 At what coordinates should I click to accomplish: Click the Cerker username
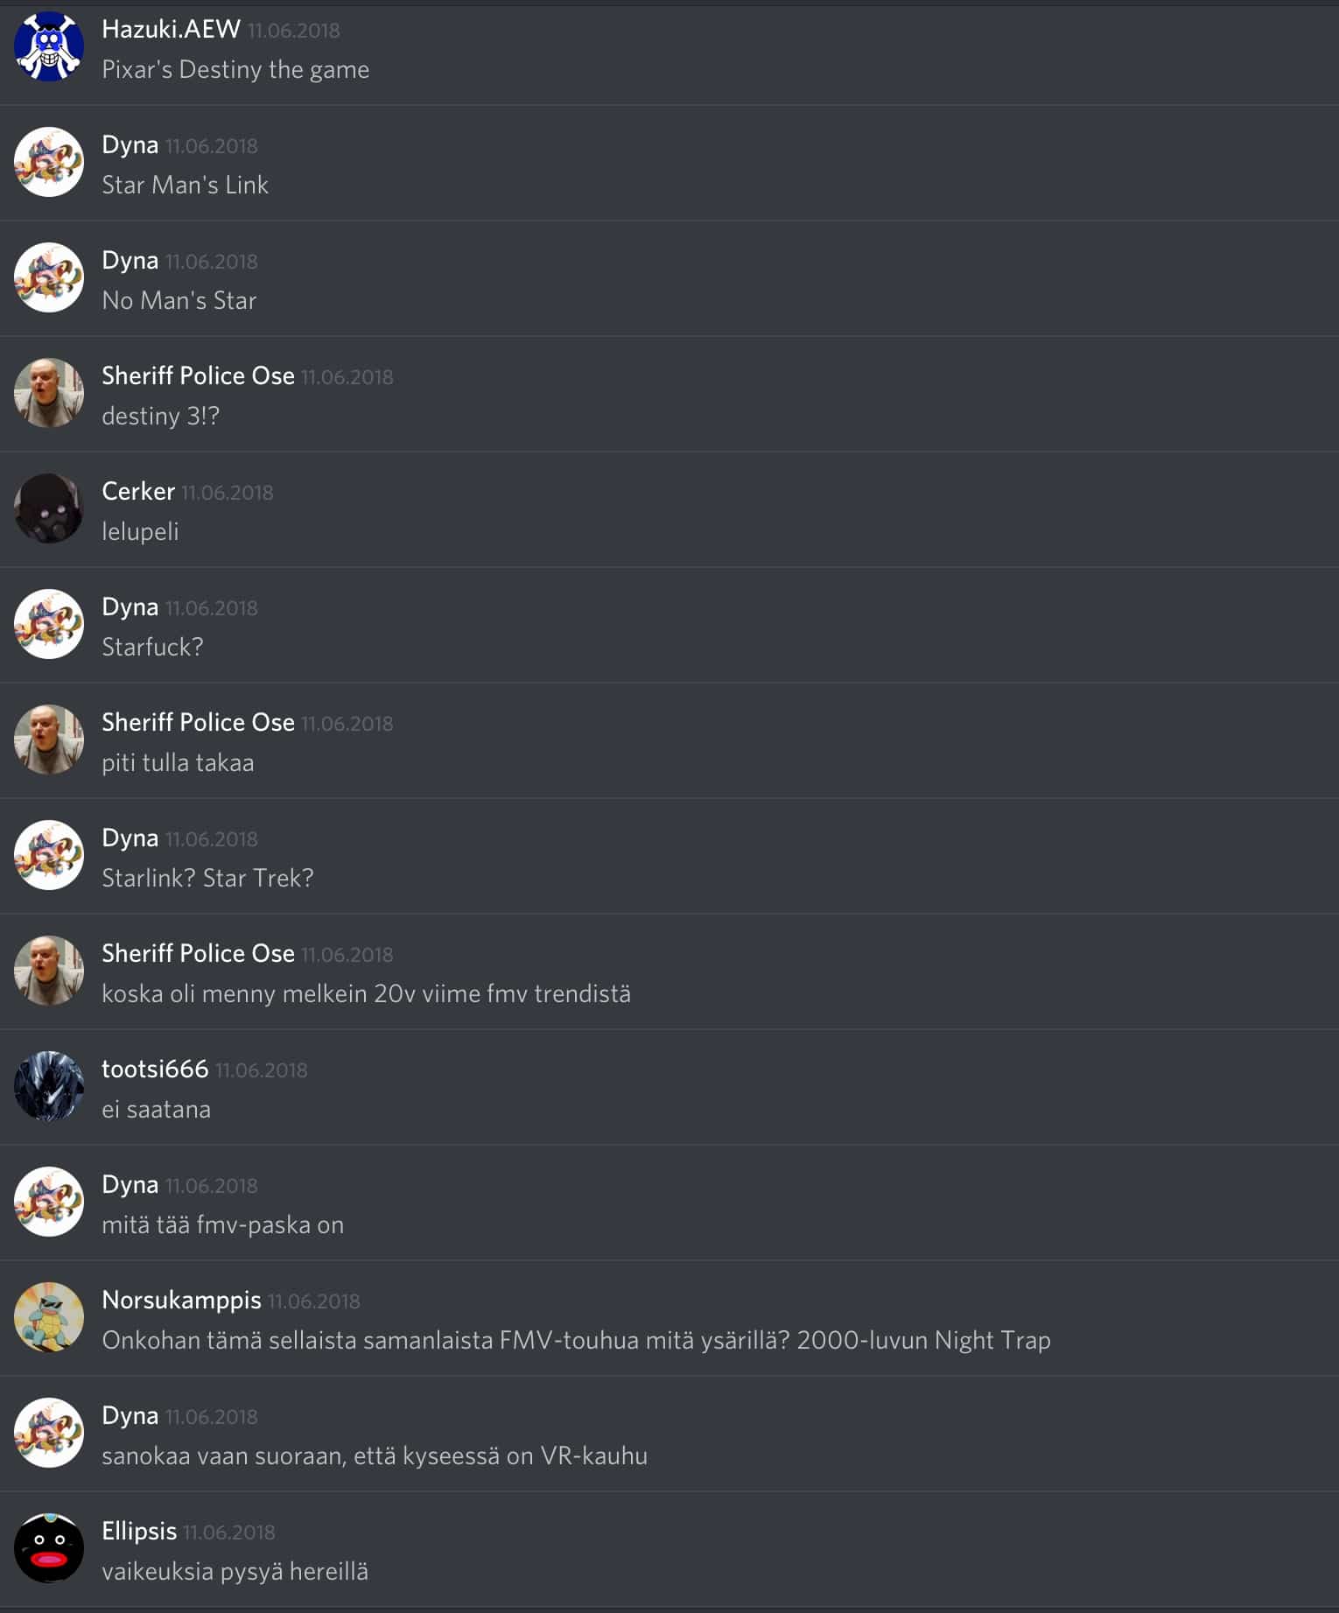click(138, 491)
